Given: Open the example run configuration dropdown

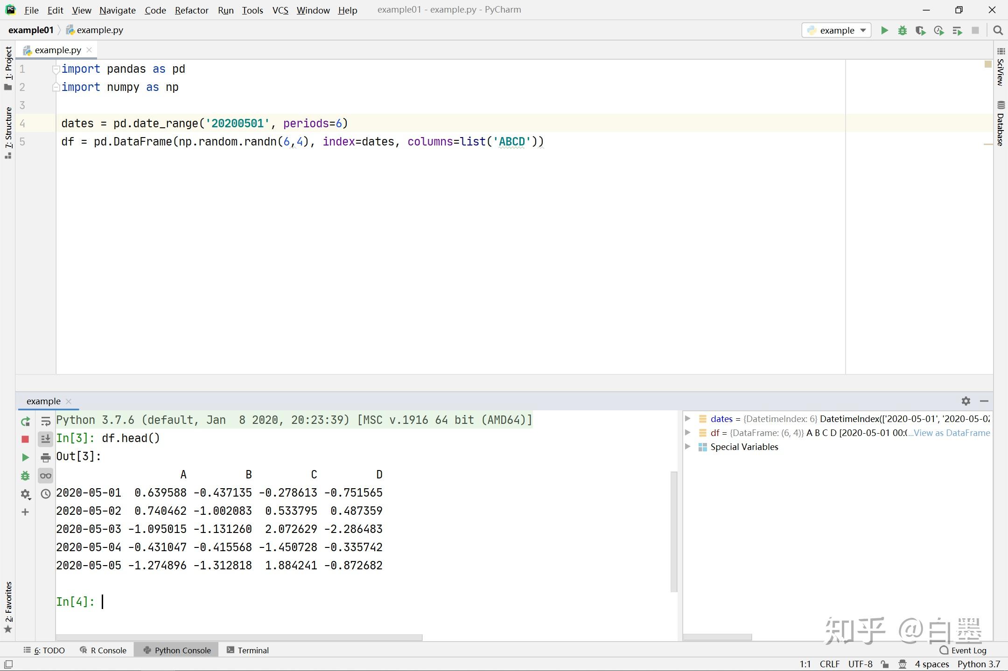Looking at the screenshot, I should (x=836, y=30).
